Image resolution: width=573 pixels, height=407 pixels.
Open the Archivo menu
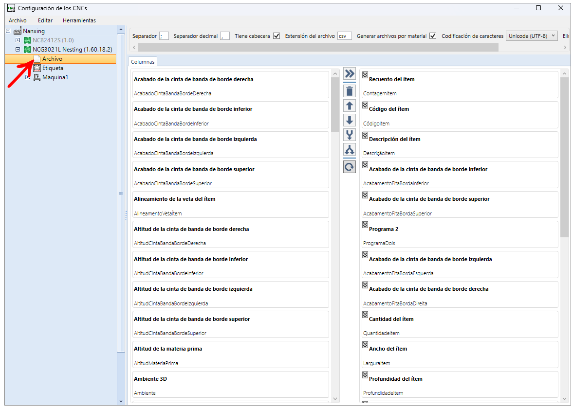pyautogui.click(x=18, y=20)
